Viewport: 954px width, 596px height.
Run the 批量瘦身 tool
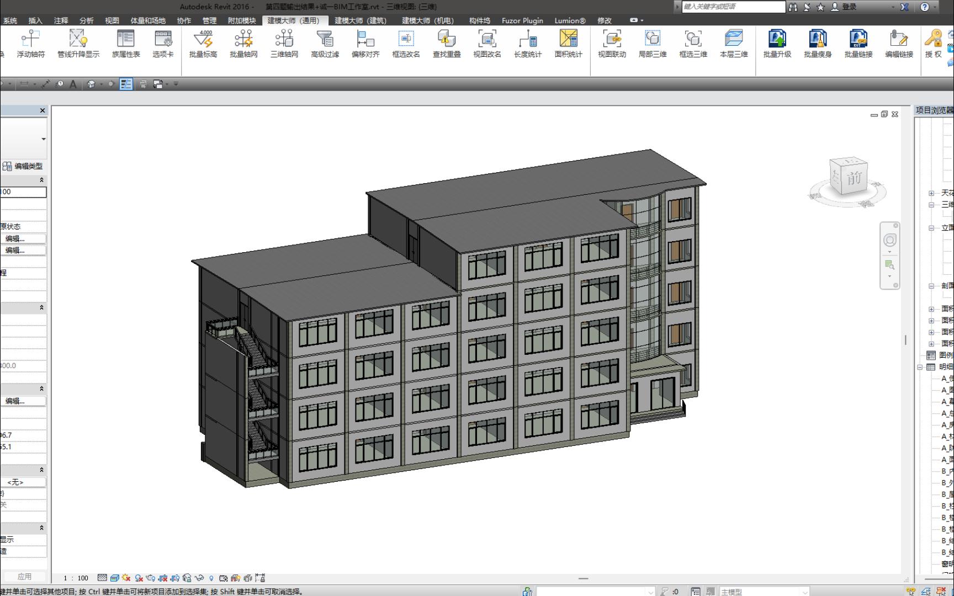(x=818, y=44)
